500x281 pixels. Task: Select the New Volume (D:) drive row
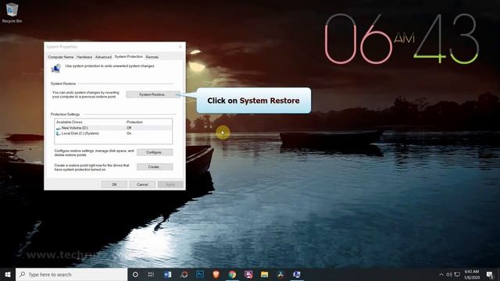tap(113, 128)
